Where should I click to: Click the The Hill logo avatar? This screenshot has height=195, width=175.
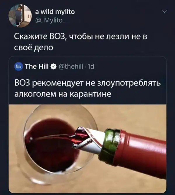click(19, 67)
